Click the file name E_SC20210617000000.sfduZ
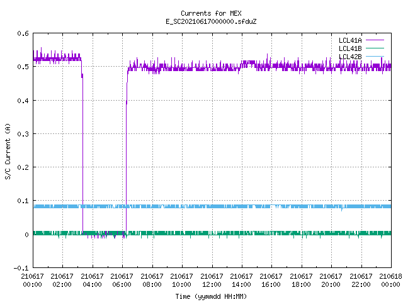Viewport: 403px width, 302px height. 211,21
